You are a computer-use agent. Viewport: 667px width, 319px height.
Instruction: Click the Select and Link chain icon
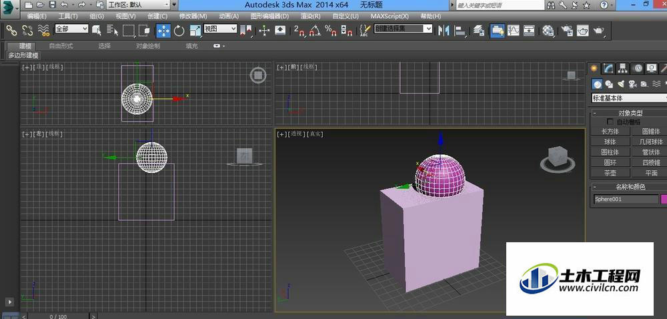(11, 30)
